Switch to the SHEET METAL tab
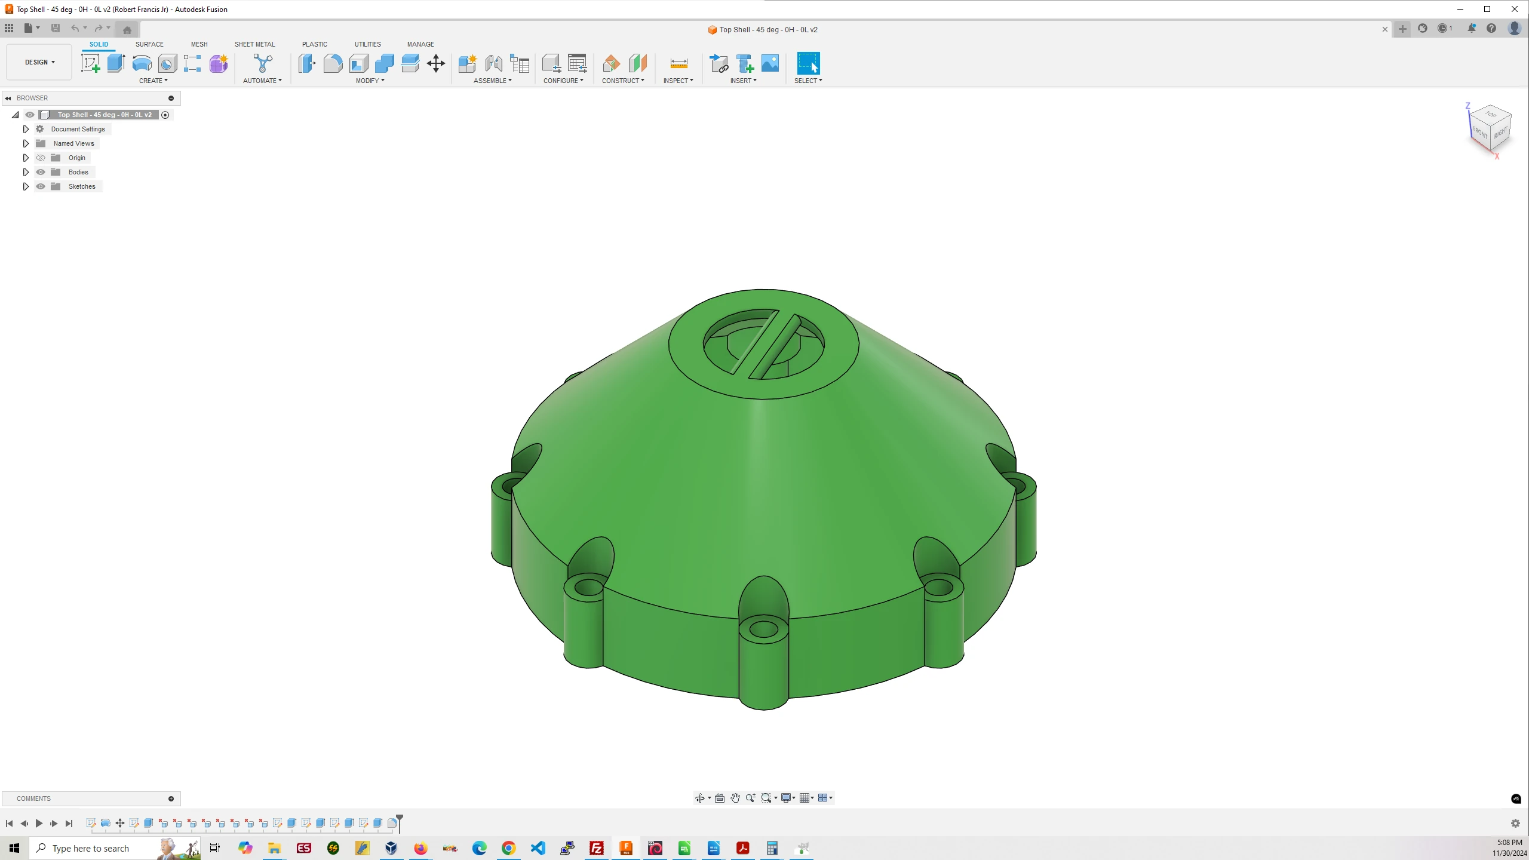 pos(255,44)
